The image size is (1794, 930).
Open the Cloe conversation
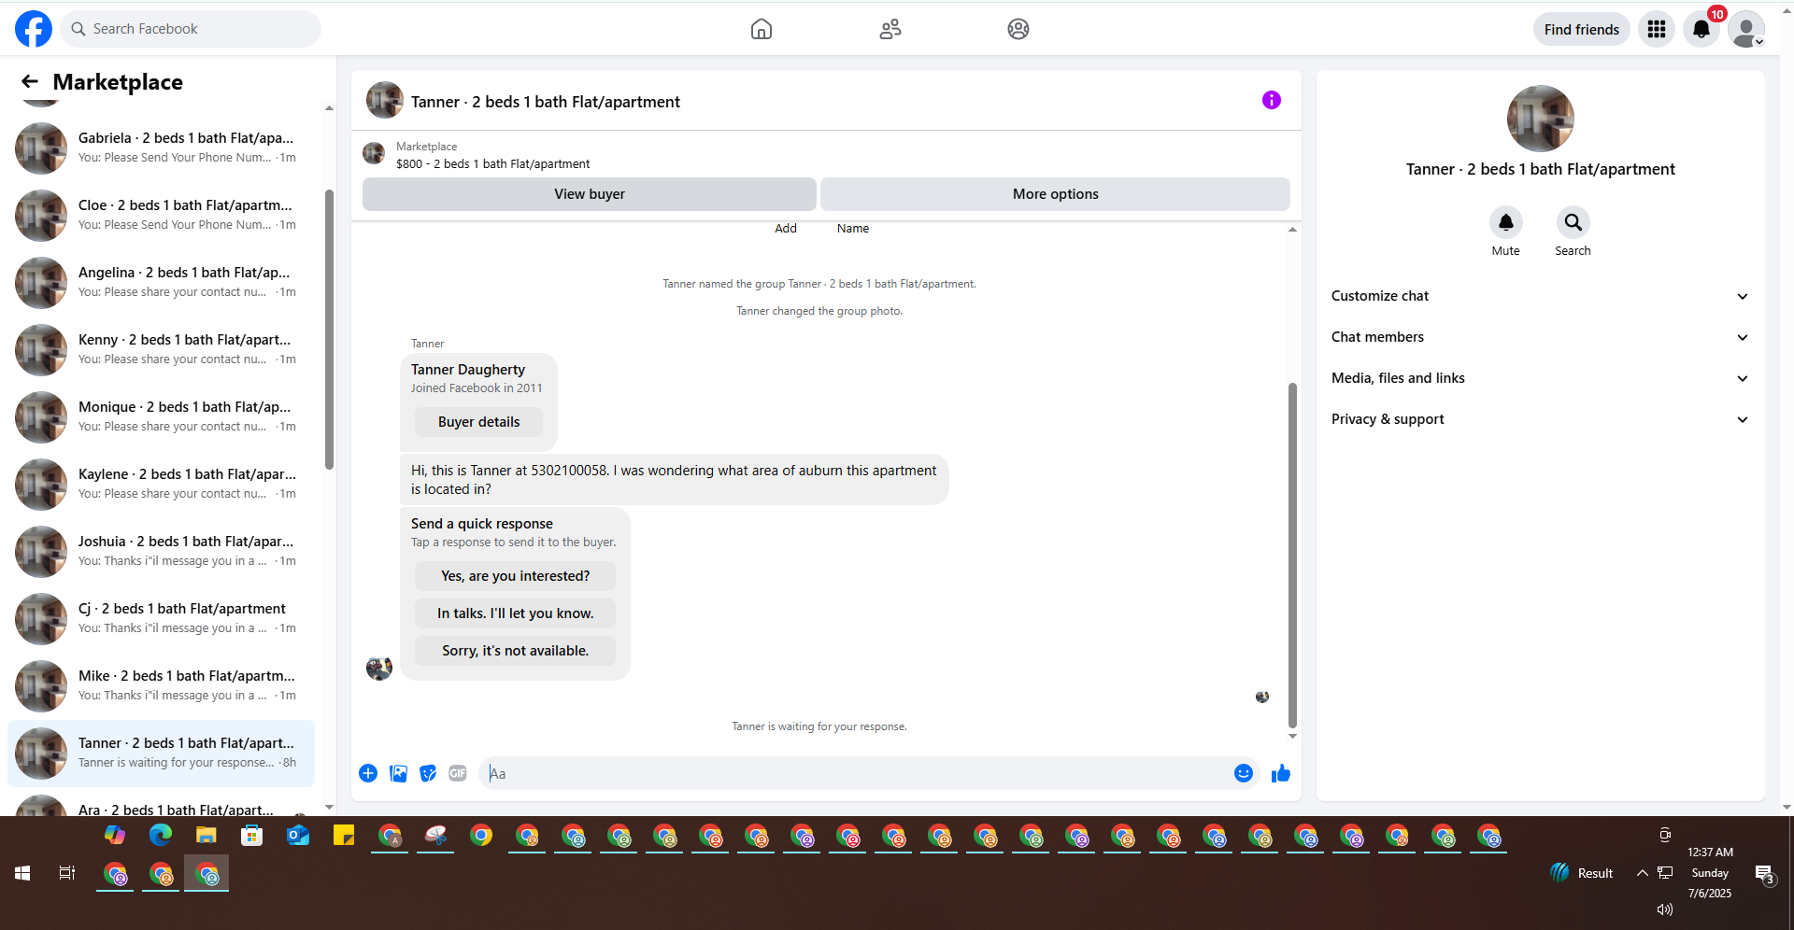[x=161, y=215]
